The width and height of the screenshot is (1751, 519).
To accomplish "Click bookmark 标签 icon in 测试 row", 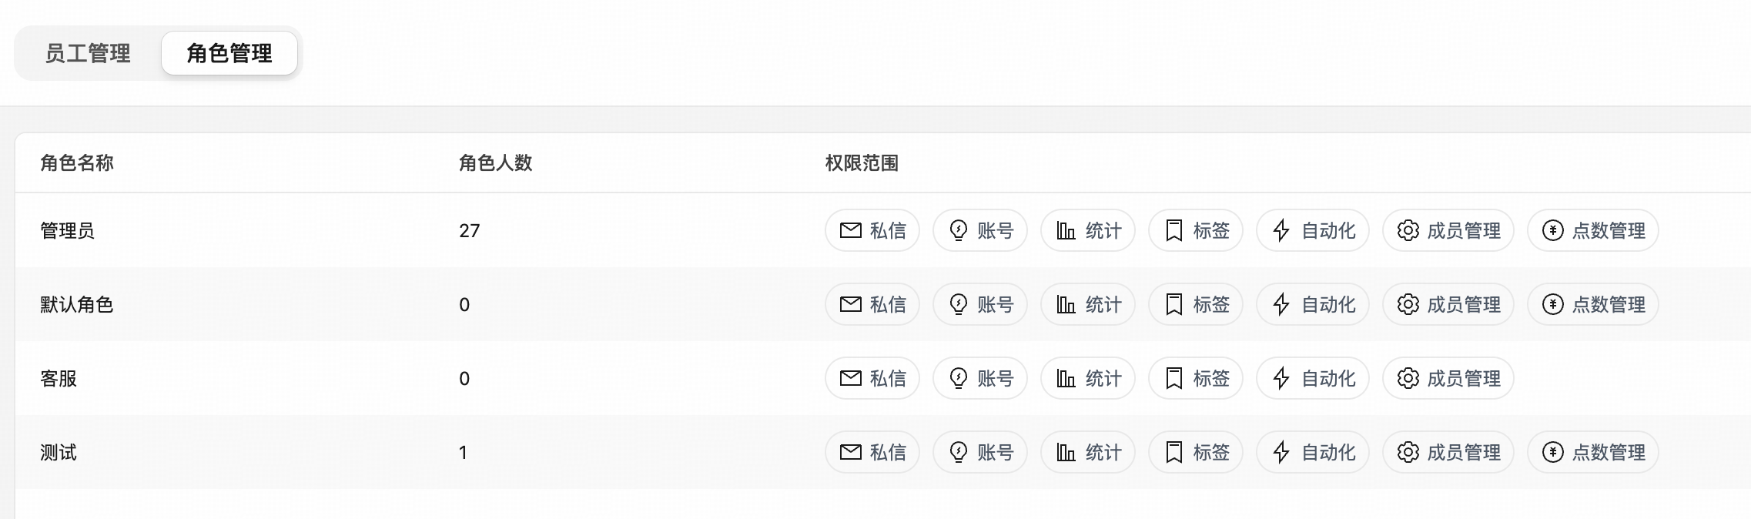I will (x=1173, y=453).
